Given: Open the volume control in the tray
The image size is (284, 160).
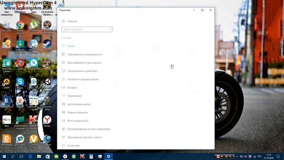Looking at the screenshot, I should 246,156.
